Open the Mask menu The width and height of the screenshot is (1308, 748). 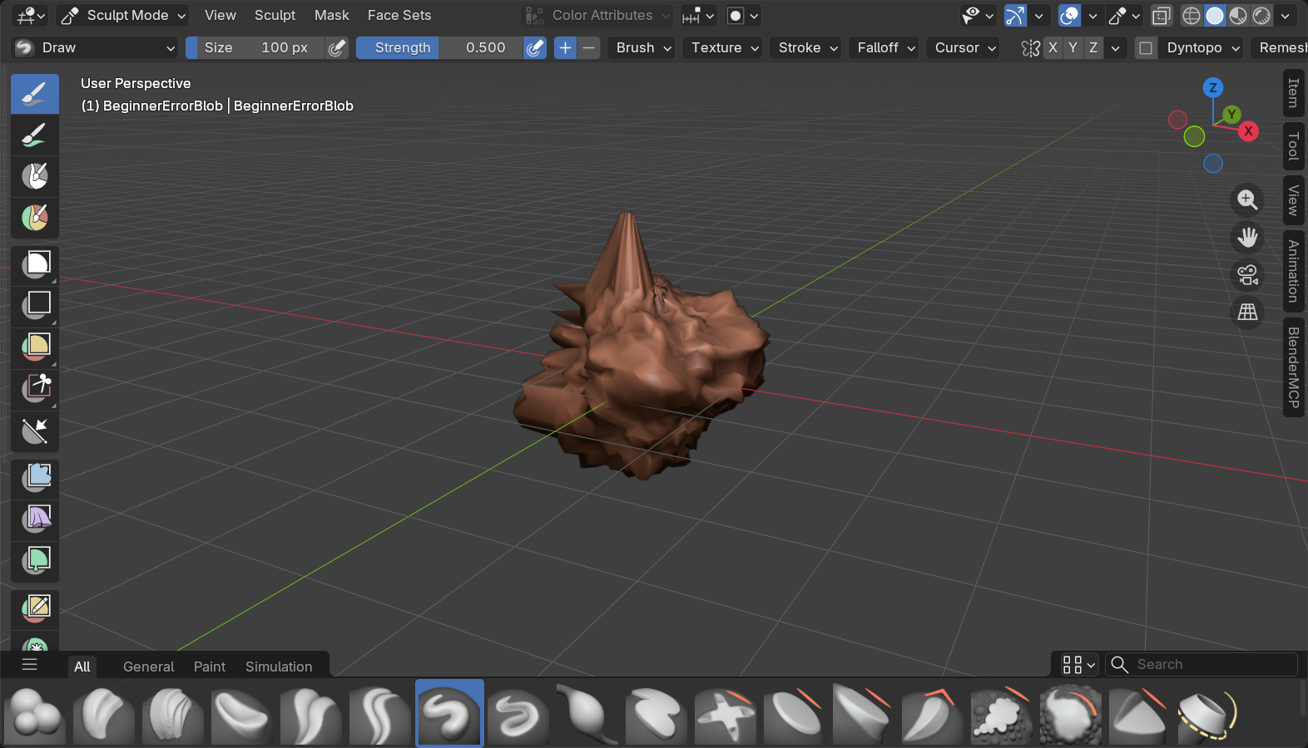(332, 16)
